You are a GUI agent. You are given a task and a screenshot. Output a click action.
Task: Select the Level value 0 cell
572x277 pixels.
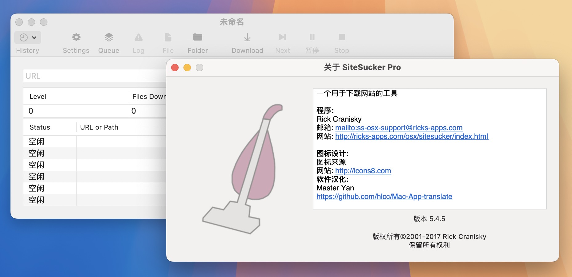(76, 111)
